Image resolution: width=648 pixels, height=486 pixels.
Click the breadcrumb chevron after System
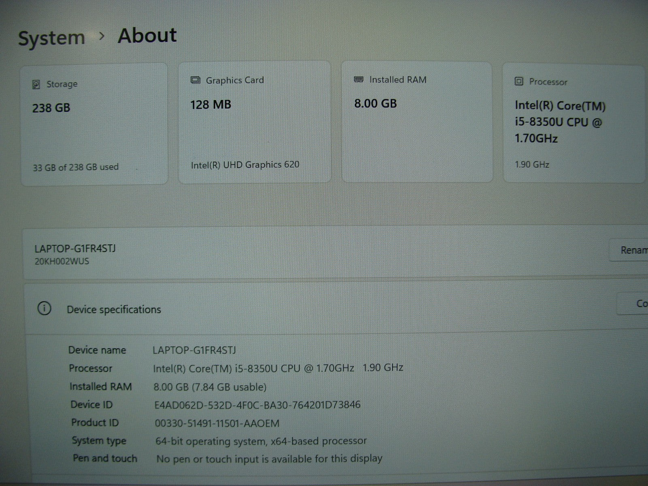pos(102,36)
